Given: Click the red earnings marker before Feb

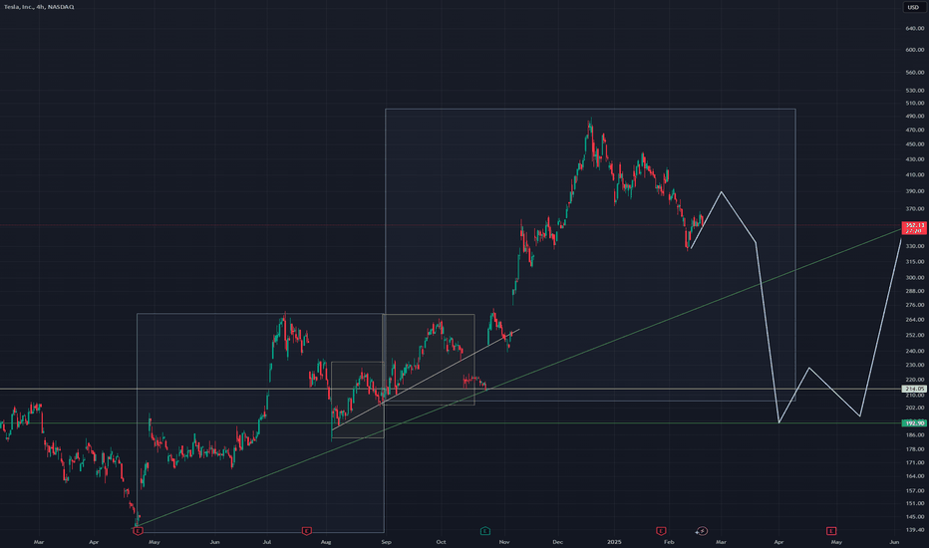Looking at the screenshot, I should 661,531.
